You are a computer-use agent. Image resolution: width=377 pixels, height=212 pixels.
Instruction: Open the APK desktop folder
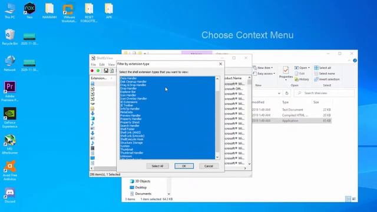108,11
